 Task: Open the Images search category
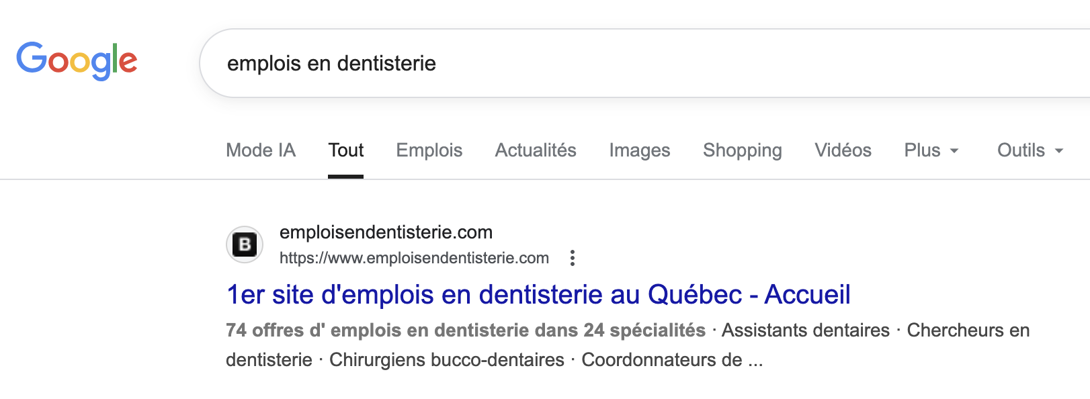tap(638, 150)
